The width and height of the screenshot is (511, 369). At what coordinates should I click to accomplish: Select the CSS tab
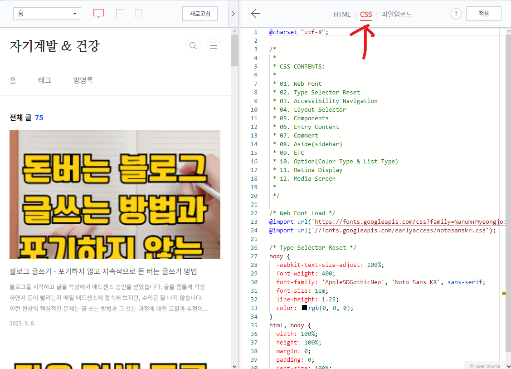pos(365,14)
